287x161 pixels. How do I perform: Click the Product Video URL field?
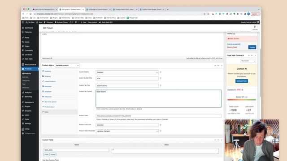[x=158, y=116]
